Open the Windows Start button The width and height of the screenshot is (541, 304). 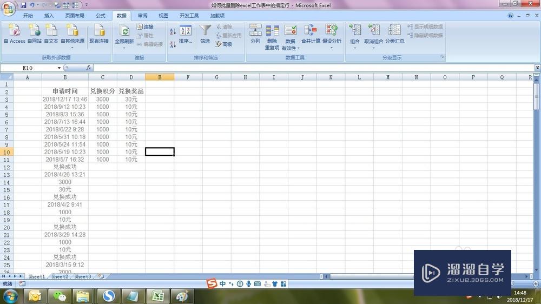(10, 296)
